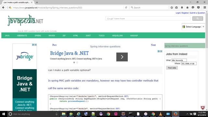Open the Select Language dropdown
The height and width of the screenshot is (117, 208).
pyautogui.click(x=193, y=27)
